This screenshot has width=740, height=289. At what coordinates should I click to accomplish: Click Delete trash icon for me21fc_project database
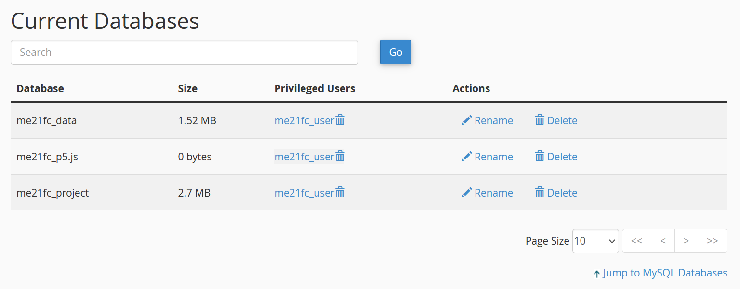[540, 193]
